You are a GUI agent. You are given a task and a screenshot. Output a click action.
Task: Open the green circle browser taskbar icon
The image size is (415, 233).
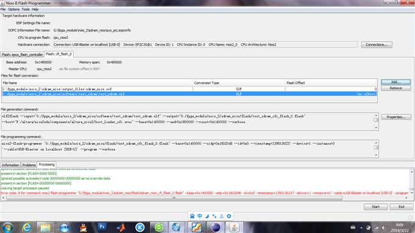click(159, 227)
